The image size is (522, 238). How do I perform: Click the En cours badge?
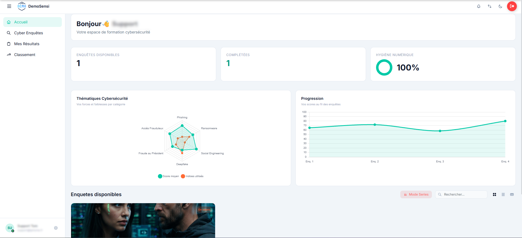204,209
